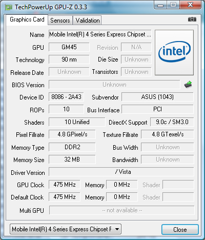
Task: Click the Multi GPU not available field
Action: 122,210
